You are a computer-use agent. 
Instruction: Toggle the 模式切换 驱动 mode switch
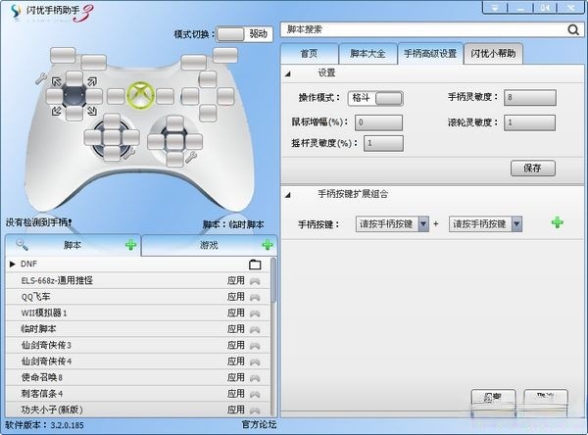point(244,34)
